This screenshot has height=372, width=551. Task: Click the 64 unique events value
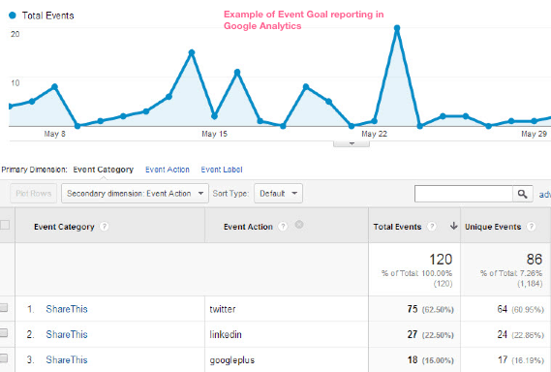point(503,309)
